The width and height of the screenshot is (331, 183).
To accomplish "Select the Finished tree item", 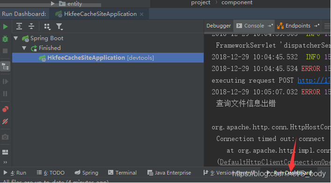I will 50,48.
